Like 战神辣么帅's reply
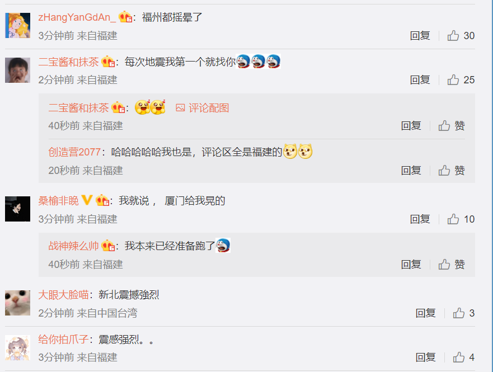This screenshot has height=372, width=493. pos(452,264)
